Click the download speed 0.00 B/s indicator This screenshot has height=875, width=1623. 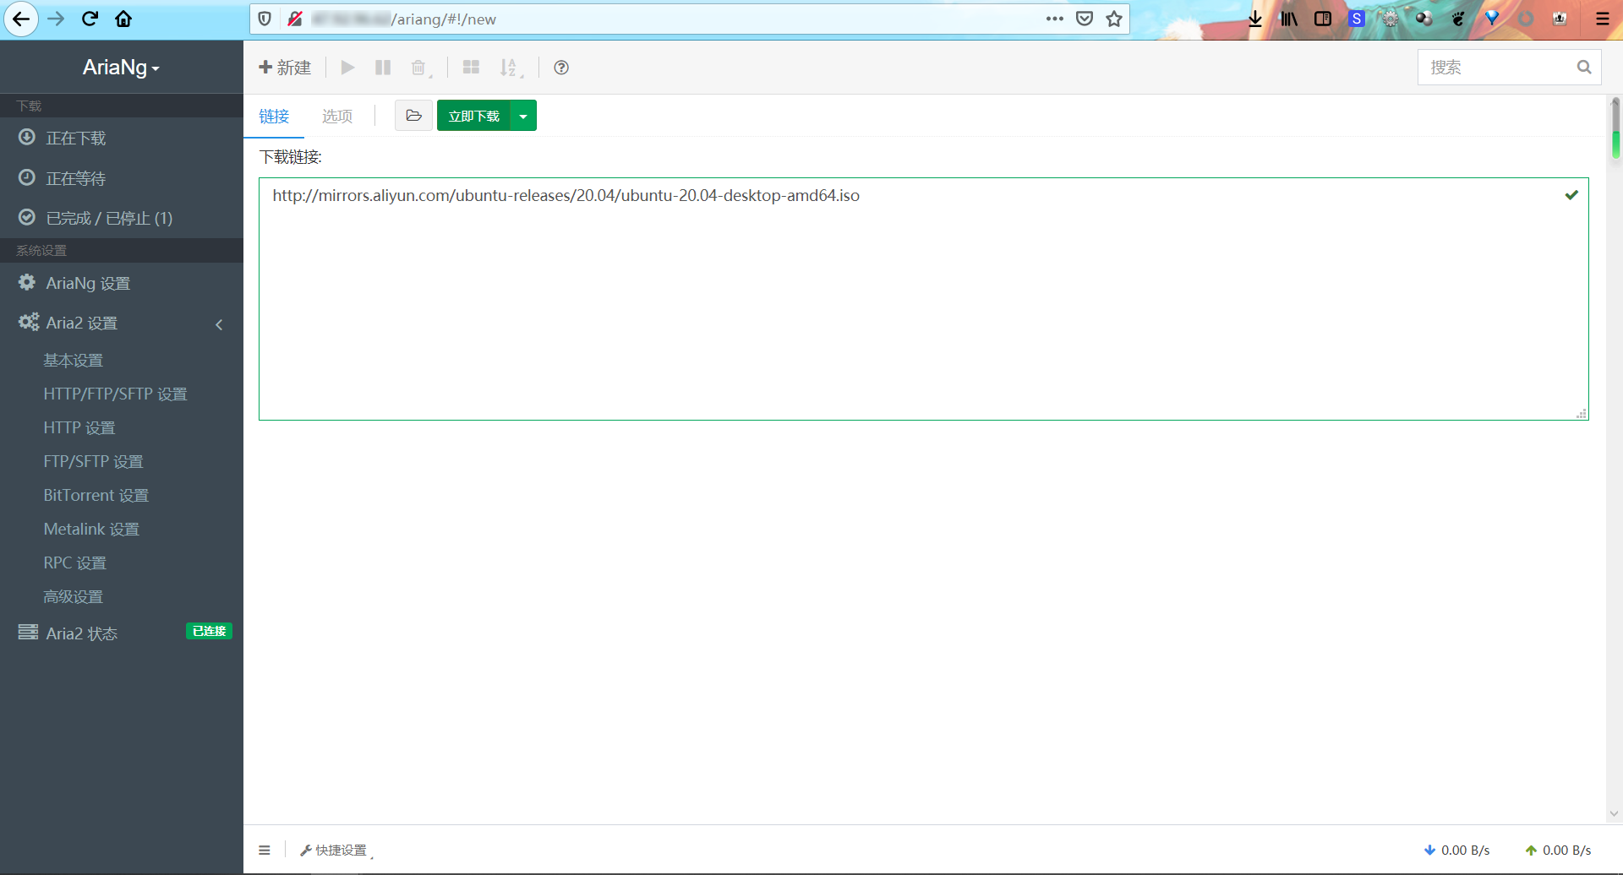coord(1456,850)
